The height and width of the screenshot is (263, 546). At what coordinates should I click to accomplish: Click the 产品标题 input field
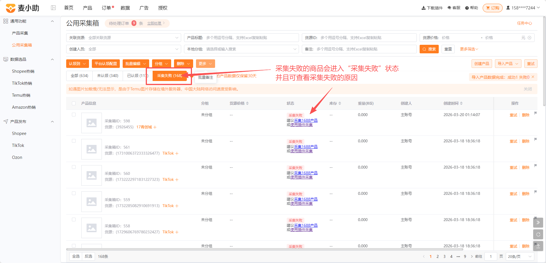[x=241, y=38]
